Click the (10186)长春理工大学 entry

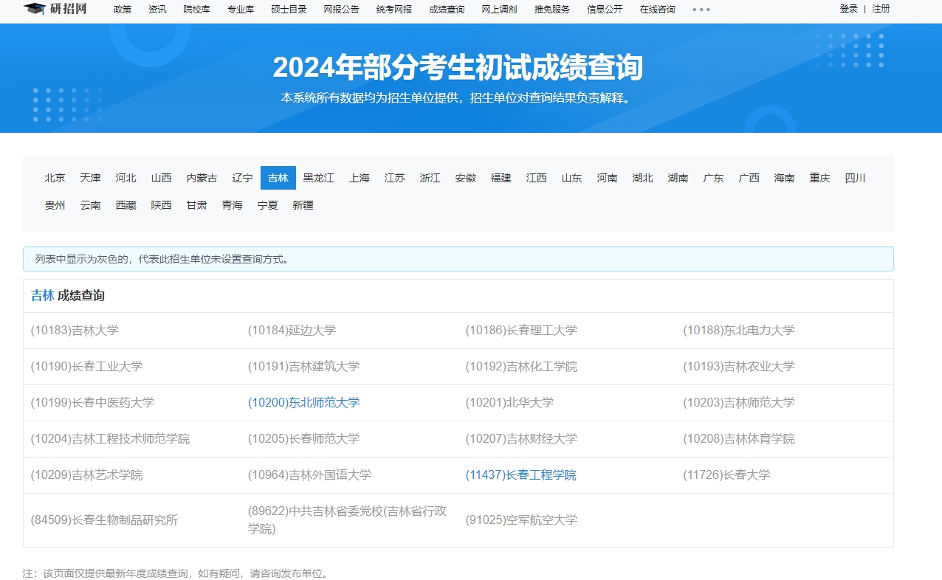(521, 331)
